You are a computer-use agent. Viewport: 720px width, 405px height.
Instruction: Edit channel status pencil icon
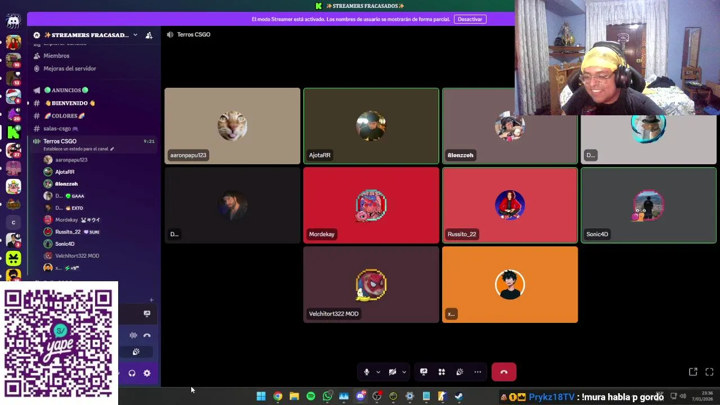pyautogui.click(x=112, y=149)
